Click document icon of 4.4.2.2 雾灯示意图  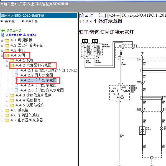(x=17, y=75)
